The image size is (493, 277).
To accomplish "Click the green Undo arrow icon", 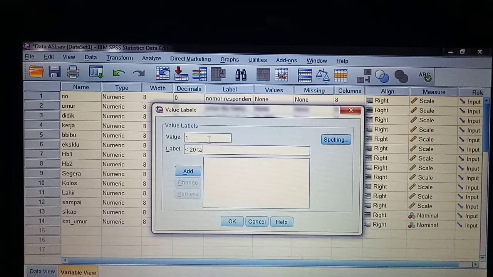I will [x=119, y=73].
